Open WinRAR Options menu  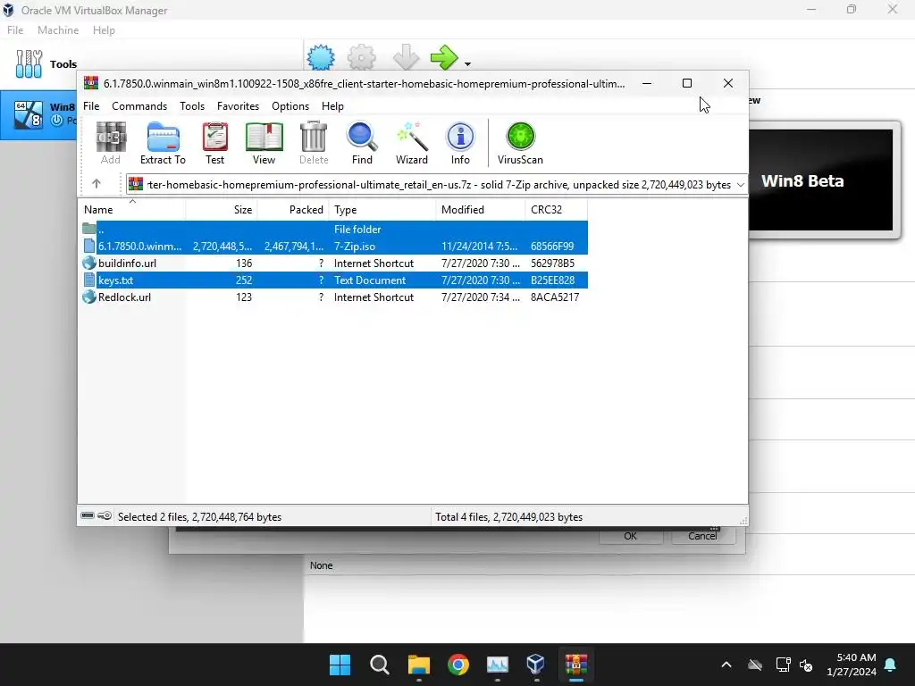tap(290, 106)
